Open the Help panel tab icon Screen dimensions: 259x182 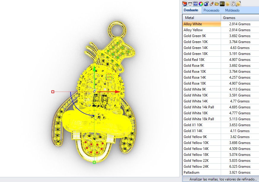[196, 4]
